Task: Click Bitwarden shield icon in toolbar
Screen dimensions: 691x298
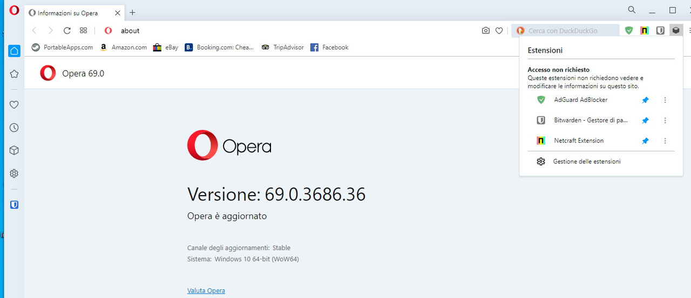Action: tap(660, 31)
